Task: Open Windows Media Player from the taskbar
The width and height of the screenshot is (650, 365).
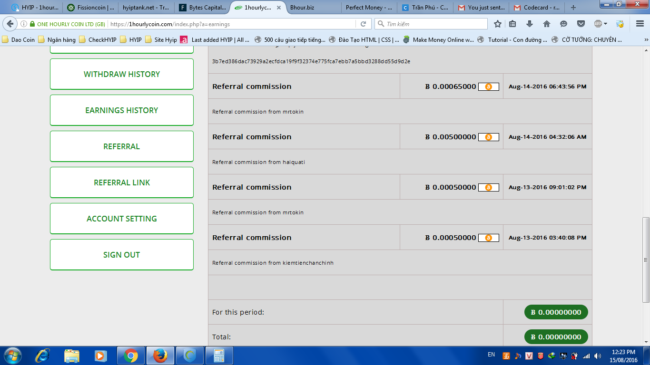Action: 100,355
